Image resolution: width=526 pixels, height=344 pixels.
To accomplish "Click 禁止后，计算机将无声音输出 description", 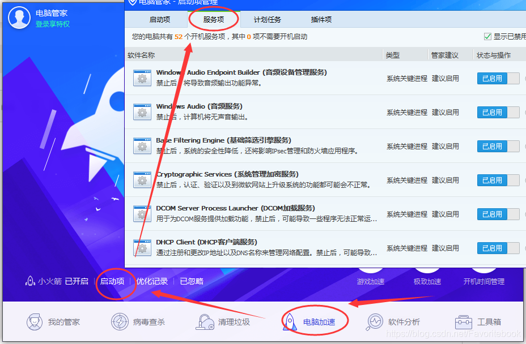I will tap(202, 117).
